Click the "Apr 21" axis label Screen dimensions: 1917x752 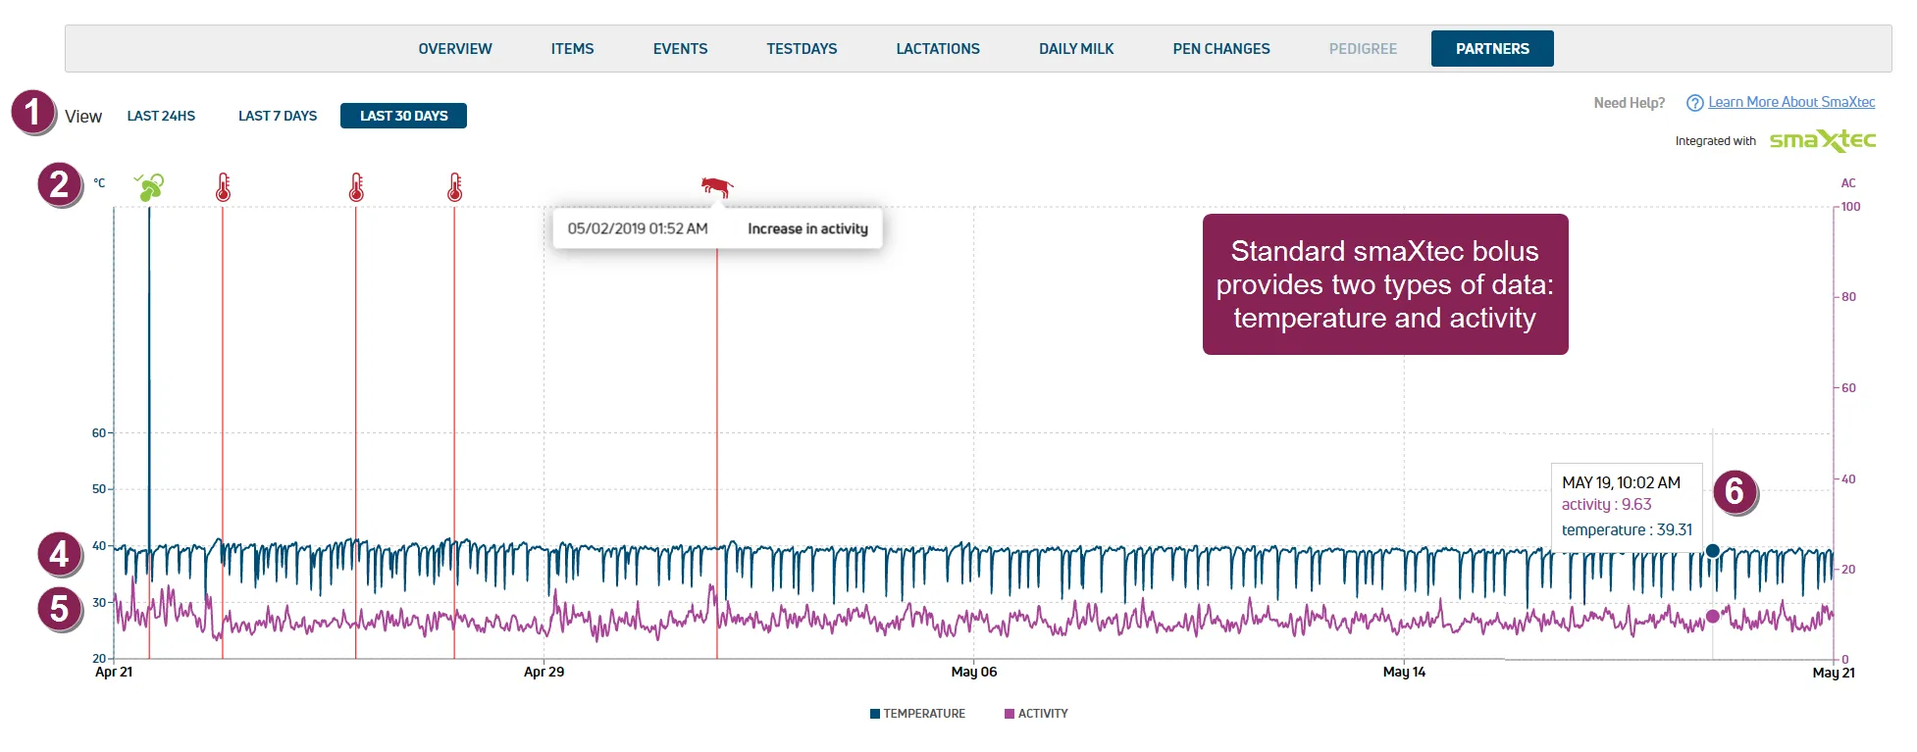point(114,672)
